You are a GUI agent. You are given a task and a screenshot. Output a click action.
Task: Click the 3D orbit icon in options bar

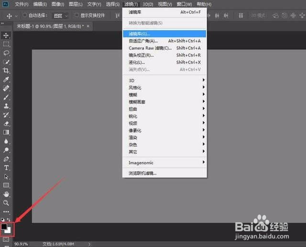[x=275, y=16]
